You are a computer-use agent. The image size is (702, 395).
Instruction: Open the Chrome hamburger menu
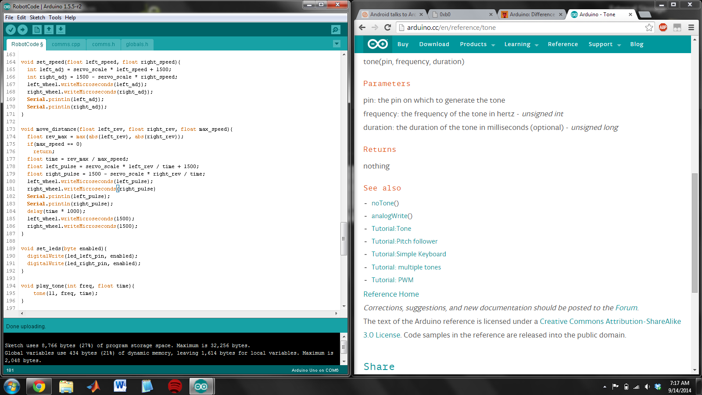[x=691, y=27]
